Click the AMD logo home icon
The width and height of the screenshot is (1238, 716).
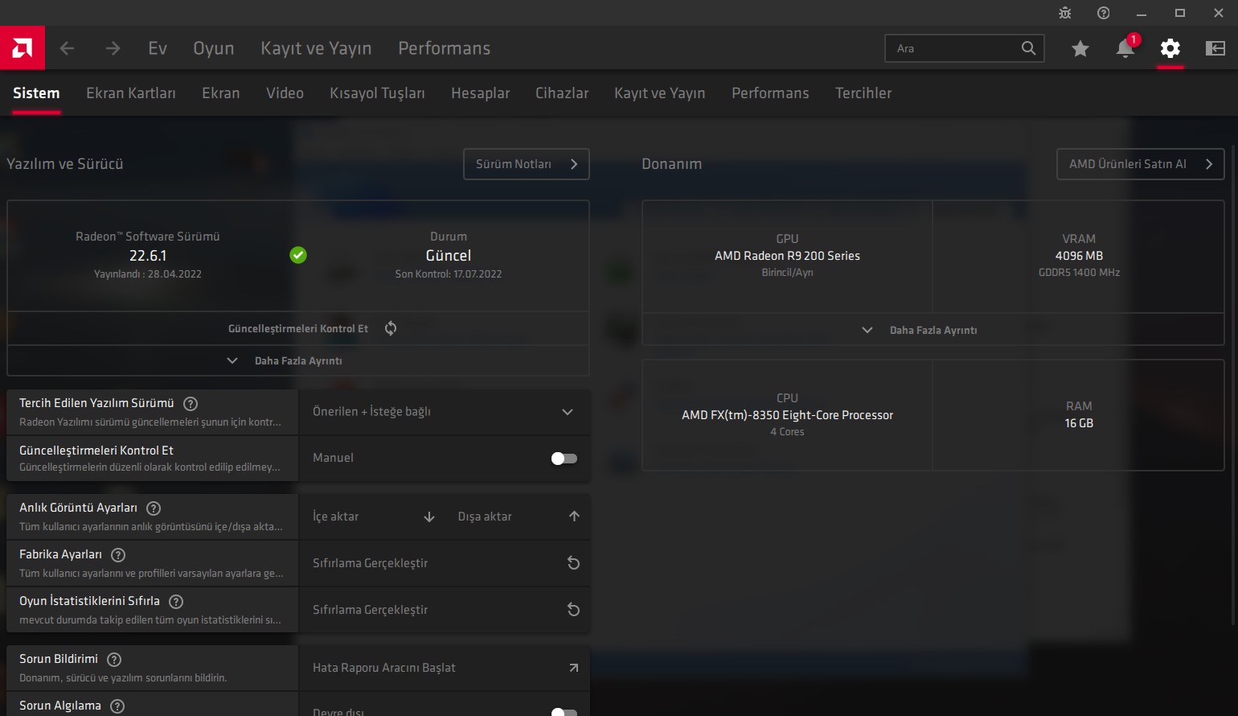pyautogui.click(x=23, y=48)
